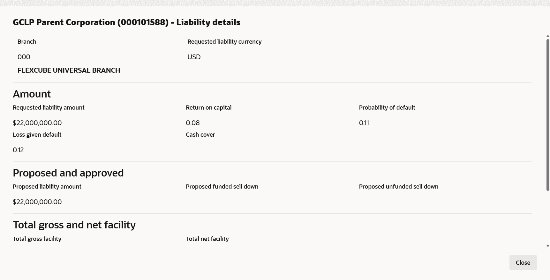
Task: Click the Proposed unfunded sell down label
Action: click(x=398, y=187)
